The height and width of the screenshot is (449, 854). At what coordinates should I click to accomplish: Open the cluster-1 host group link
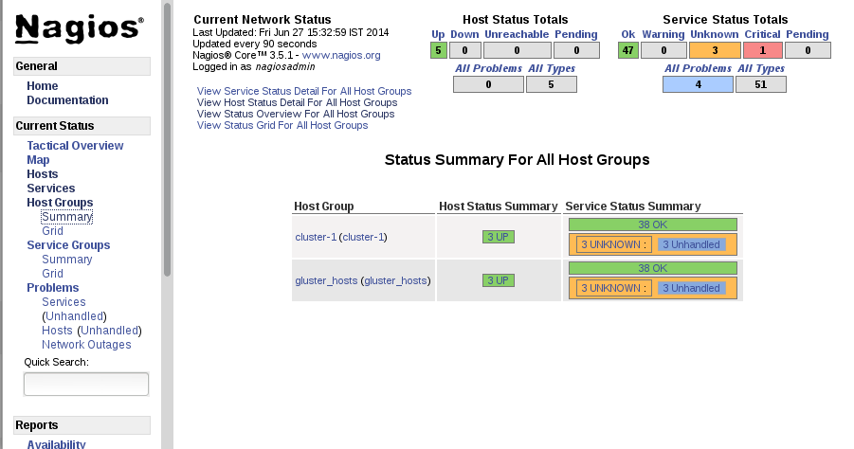coord(316,237)
